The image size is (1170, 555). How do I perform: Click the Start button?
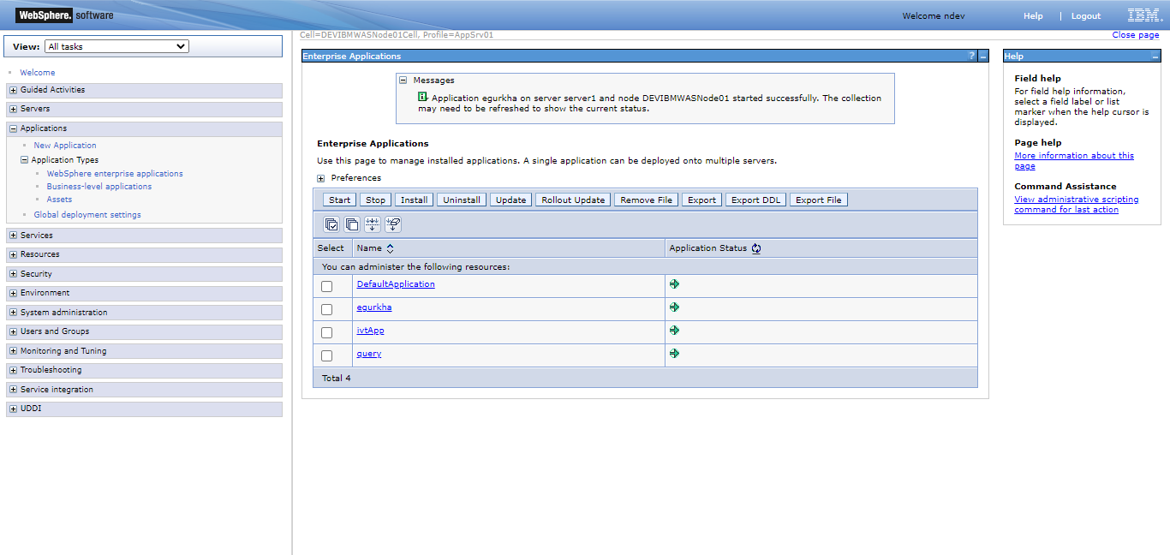pyautogui.click(x=340, y=200)
